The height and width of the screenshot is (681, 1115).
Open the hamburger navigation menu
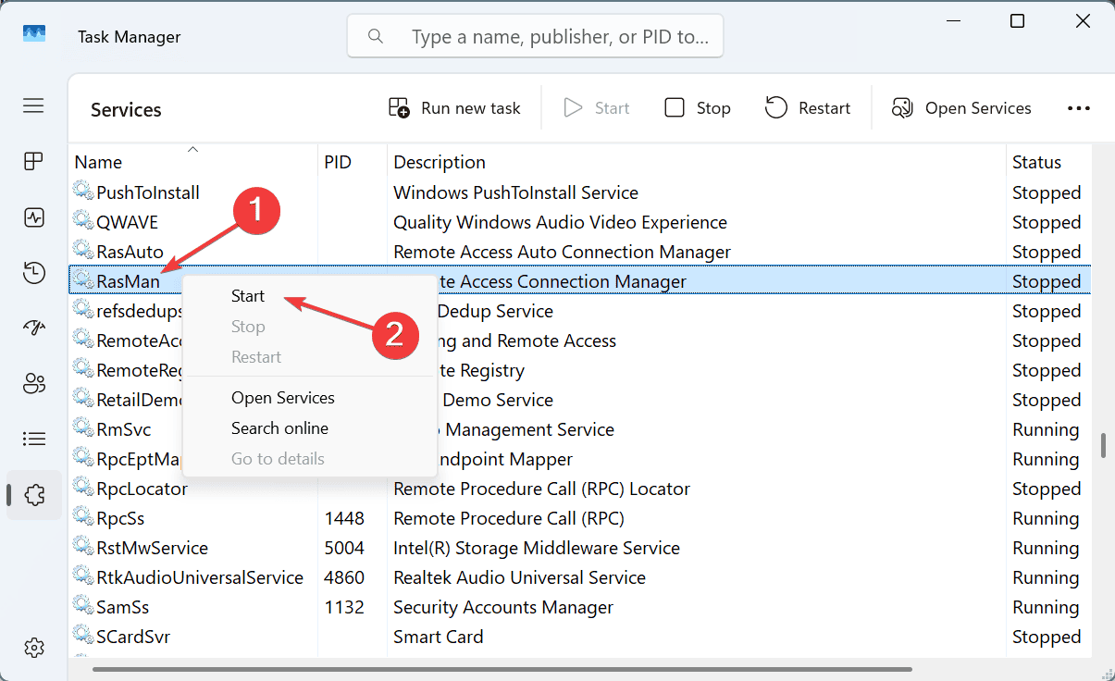(34, 105)
